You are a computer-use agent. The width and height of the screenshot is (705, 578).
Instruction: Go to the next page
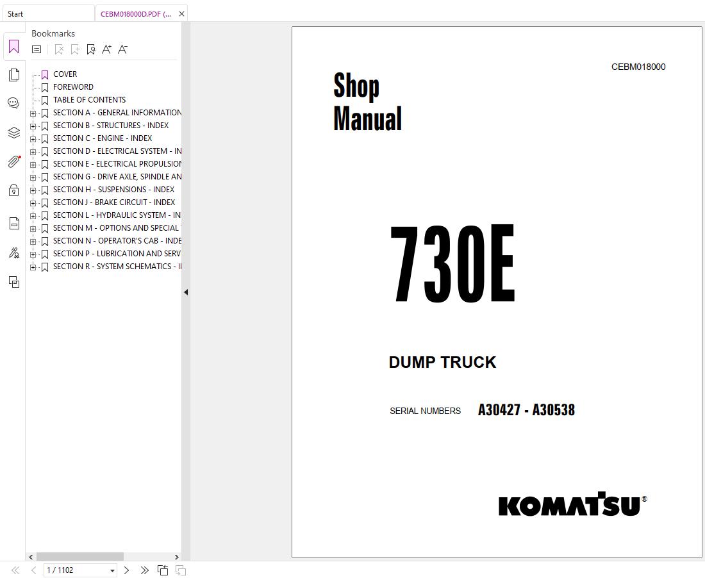[x=126, y=570]
